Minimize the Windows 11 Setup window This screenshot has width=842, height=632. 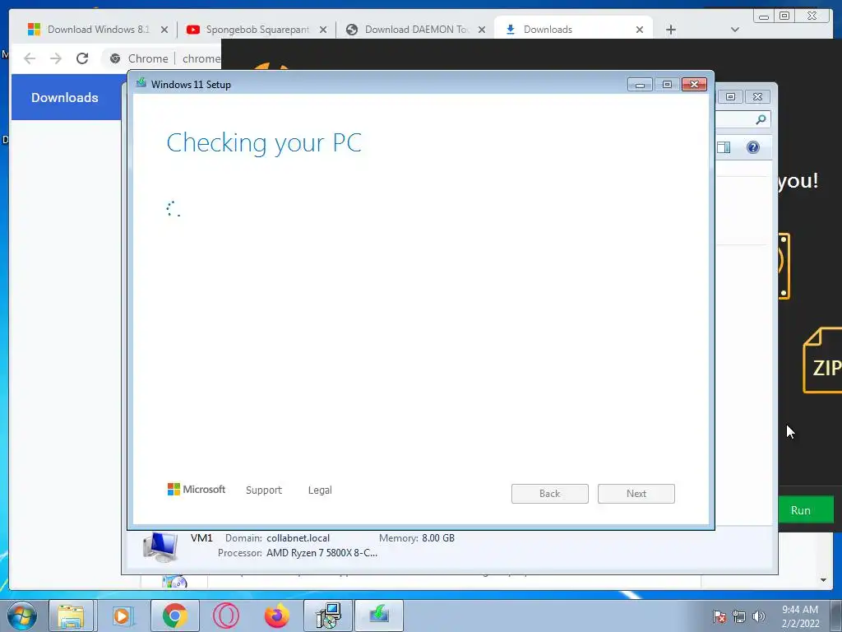640,85
